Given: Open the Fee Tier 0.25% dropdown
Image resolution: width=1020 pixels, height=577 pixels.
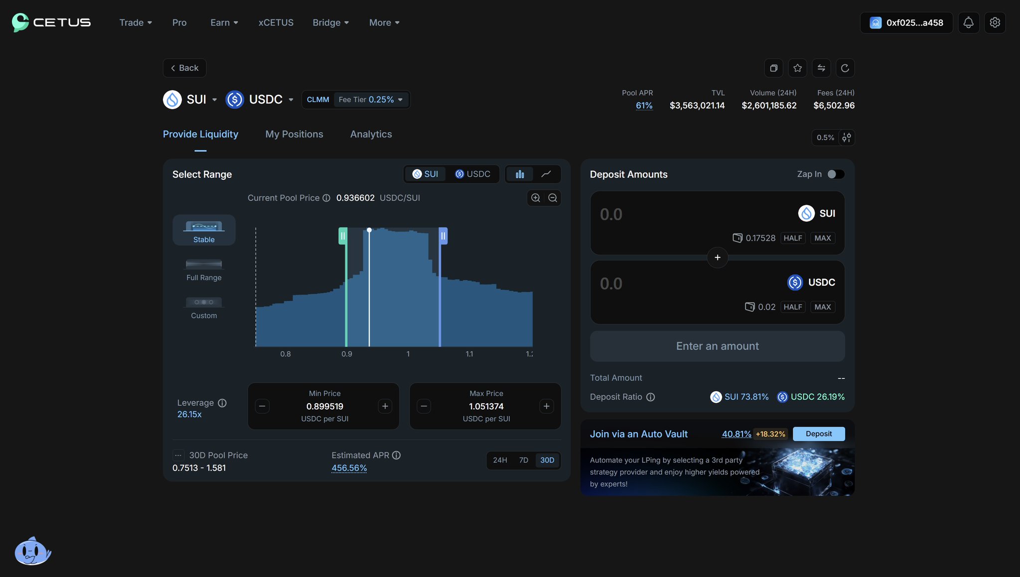Looking at the screenshot, I should [x=371, y=100].
